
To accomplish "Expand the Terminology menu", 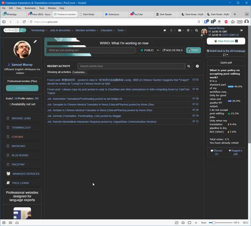I will [x=39, y=30].
